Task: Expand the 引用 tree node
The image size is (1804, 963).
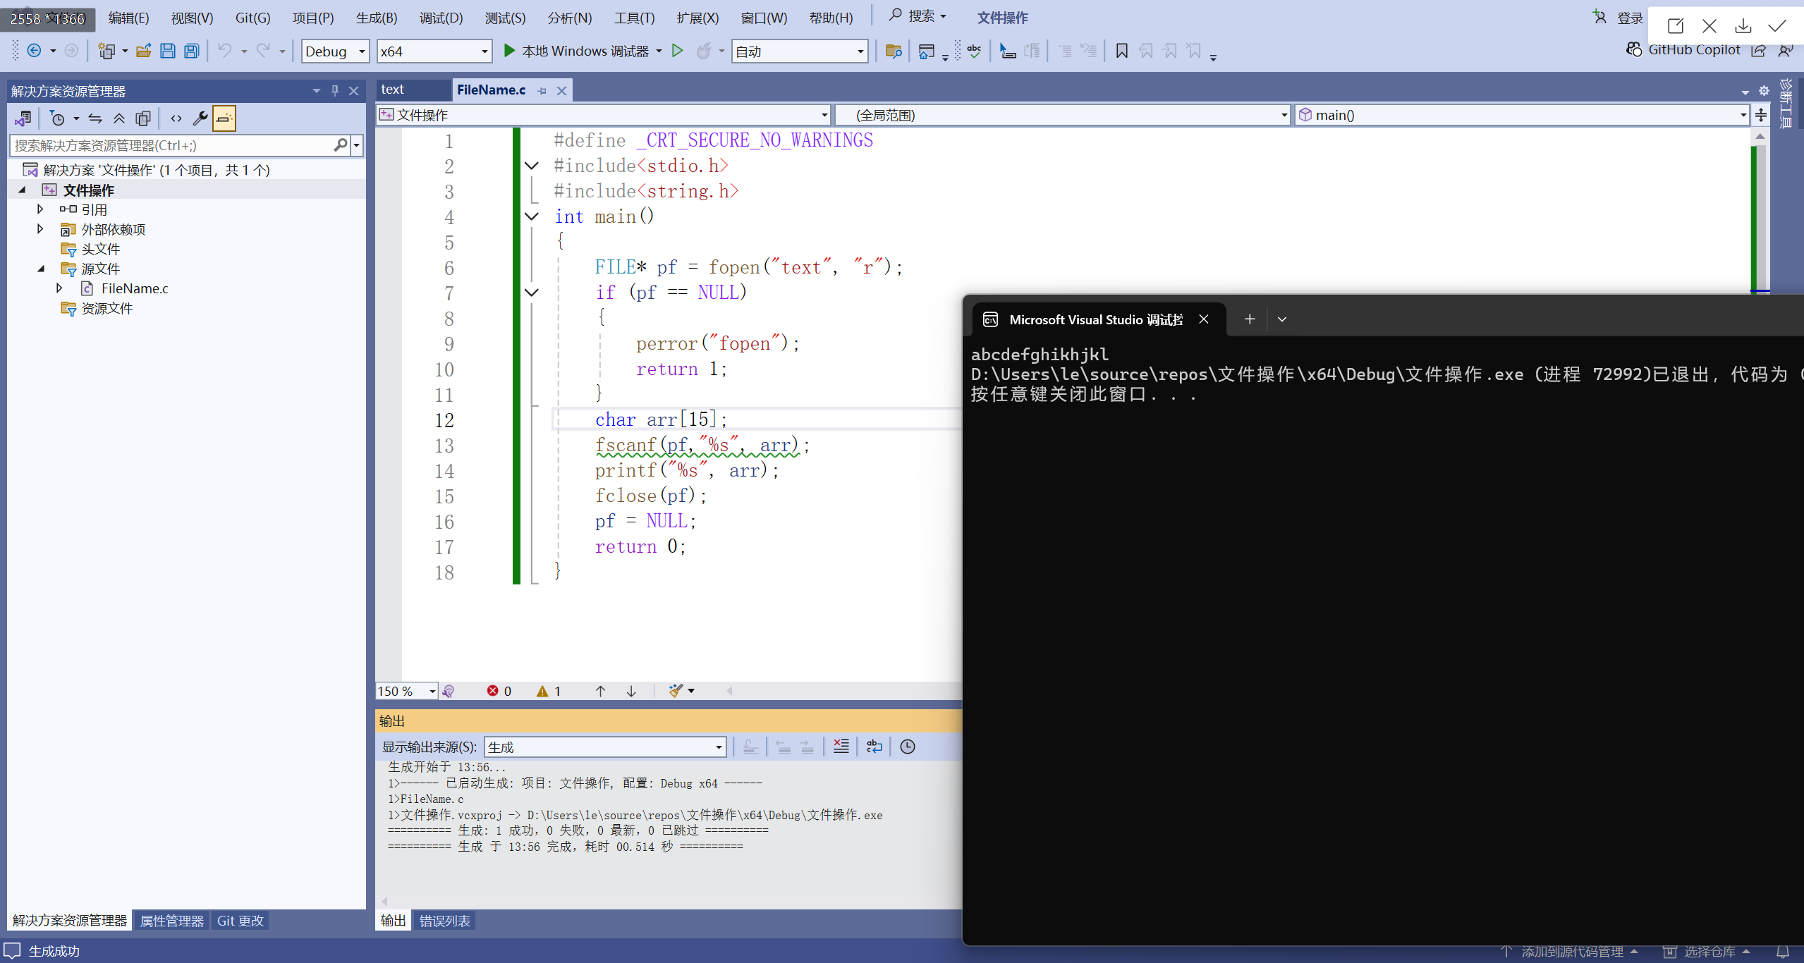Action: 40,209
